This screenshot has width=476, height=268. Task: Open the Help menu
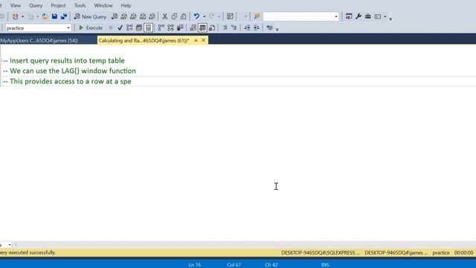(126, 5)
